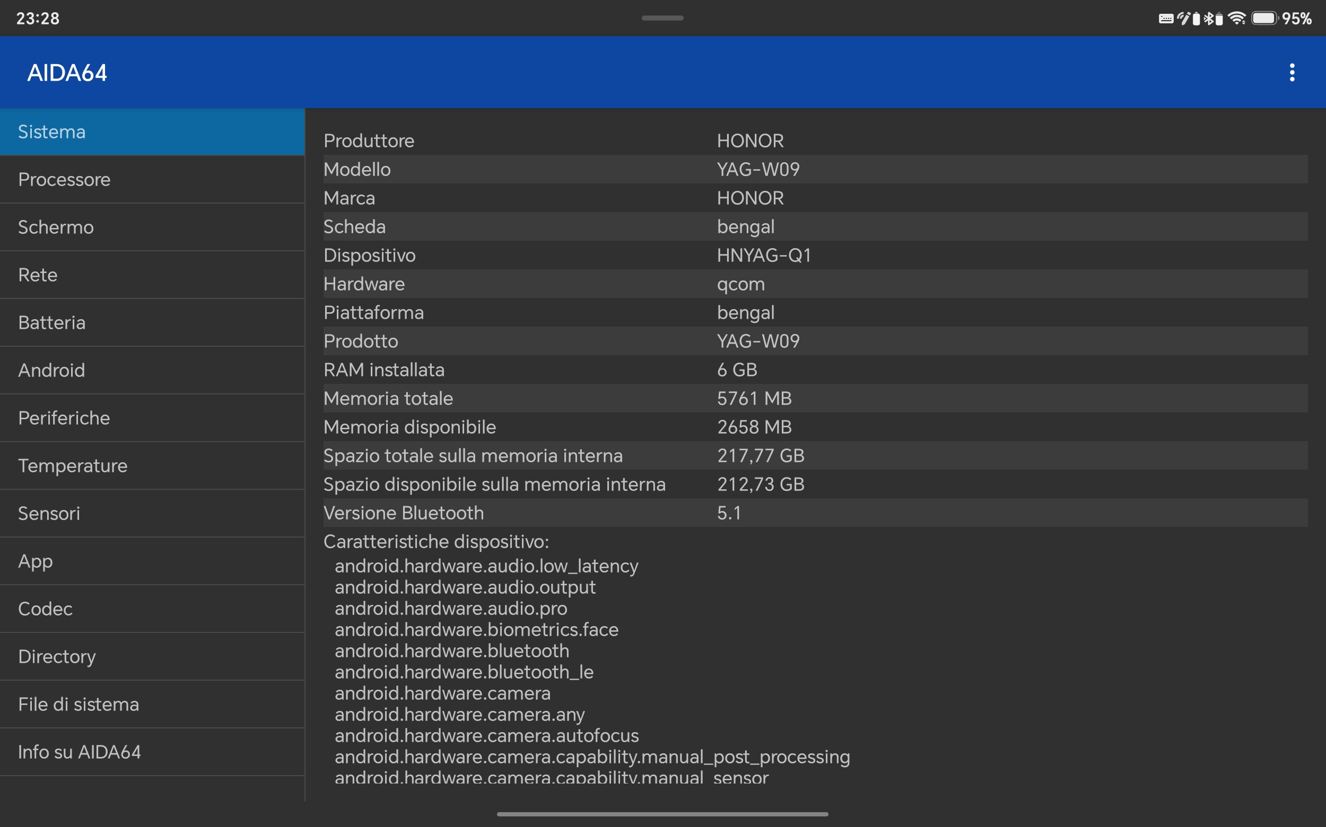Tap the battery status icon
The height and width of the screenshot is (827, 1326).
1264,18
